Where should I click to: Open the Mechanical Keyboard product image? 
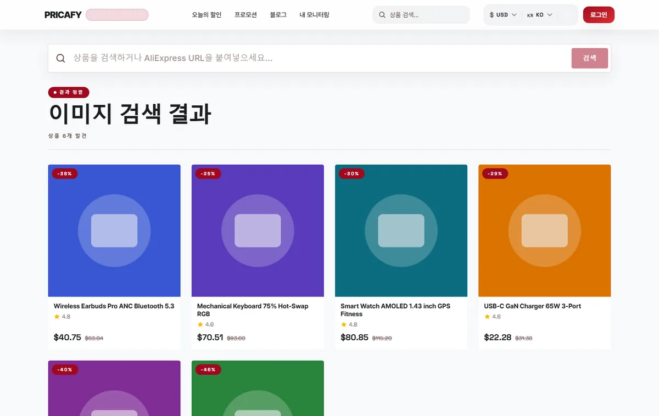tap(258, 231)
